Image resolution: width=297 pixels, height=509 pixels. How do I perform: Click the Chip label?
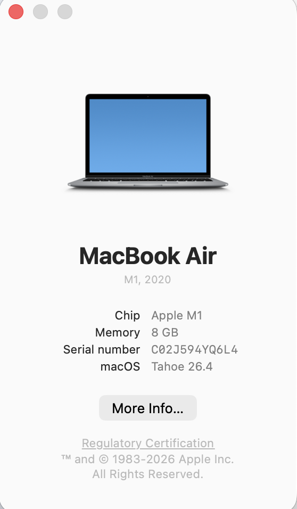click(127, 315)
